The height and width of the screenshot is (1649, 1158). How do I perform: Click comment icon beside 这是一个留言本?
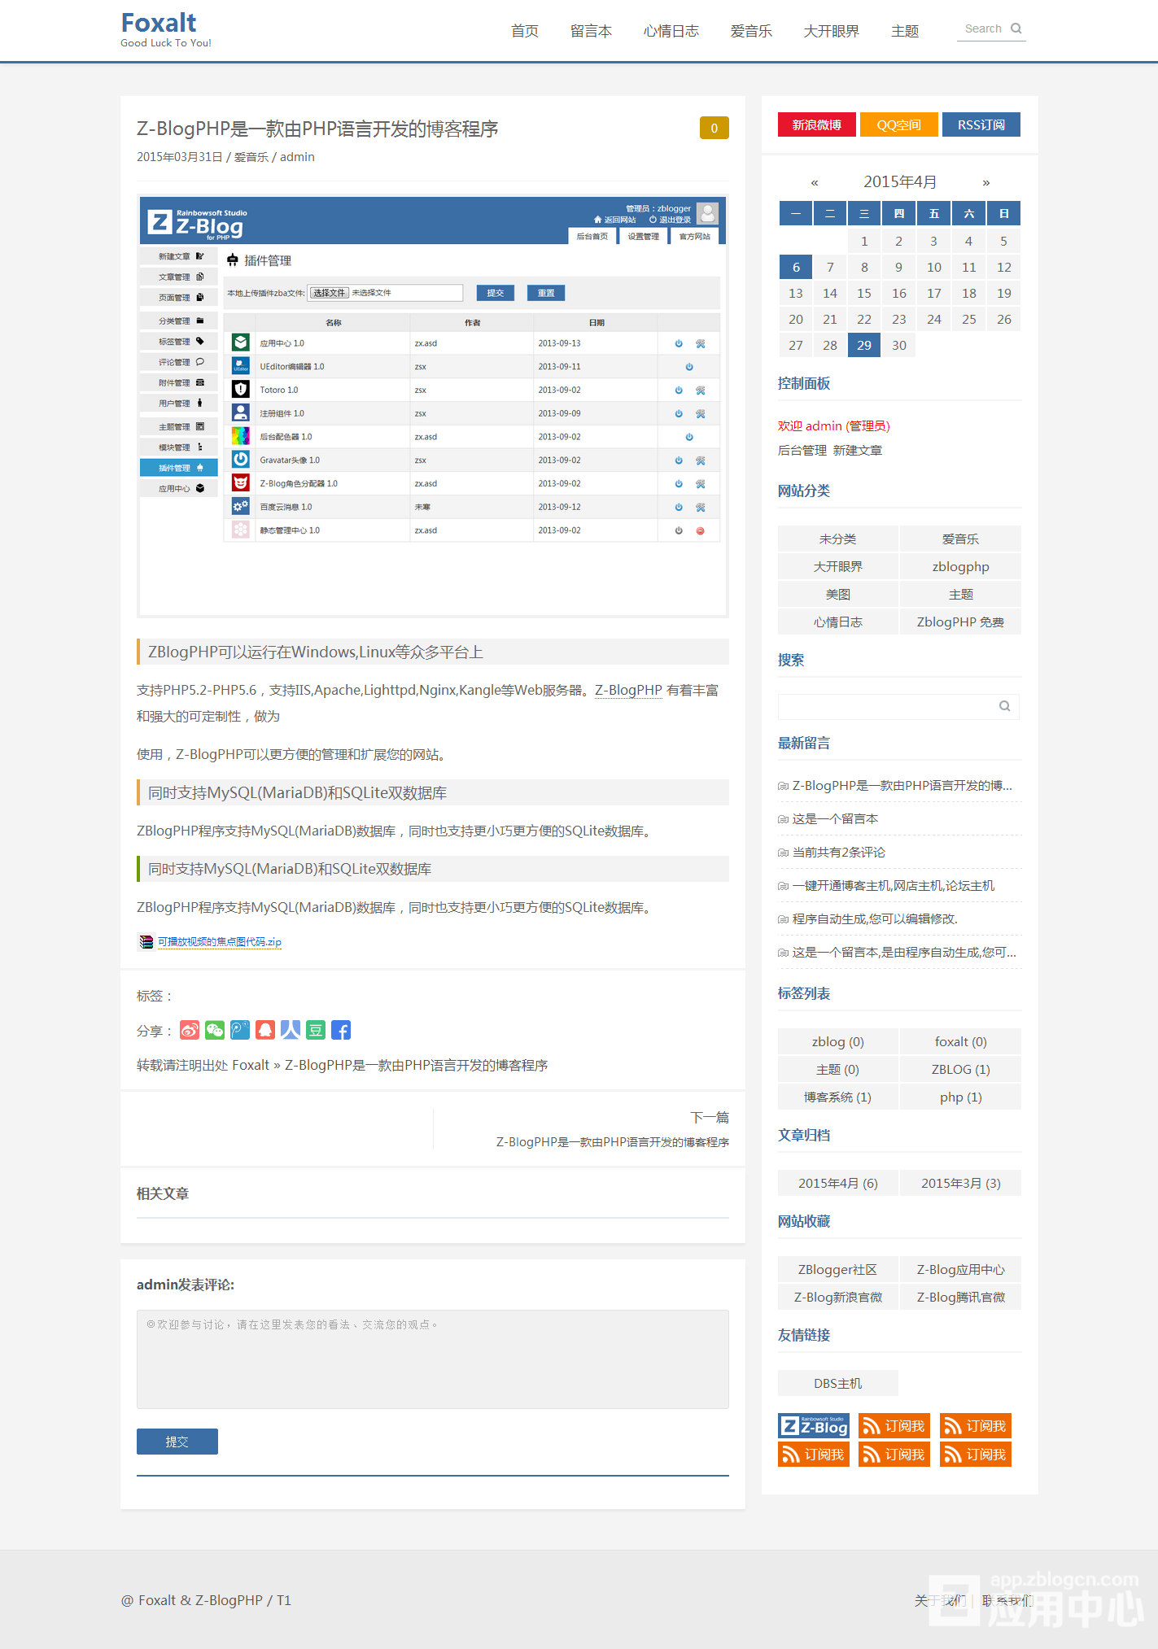click(x=783, y=819)
